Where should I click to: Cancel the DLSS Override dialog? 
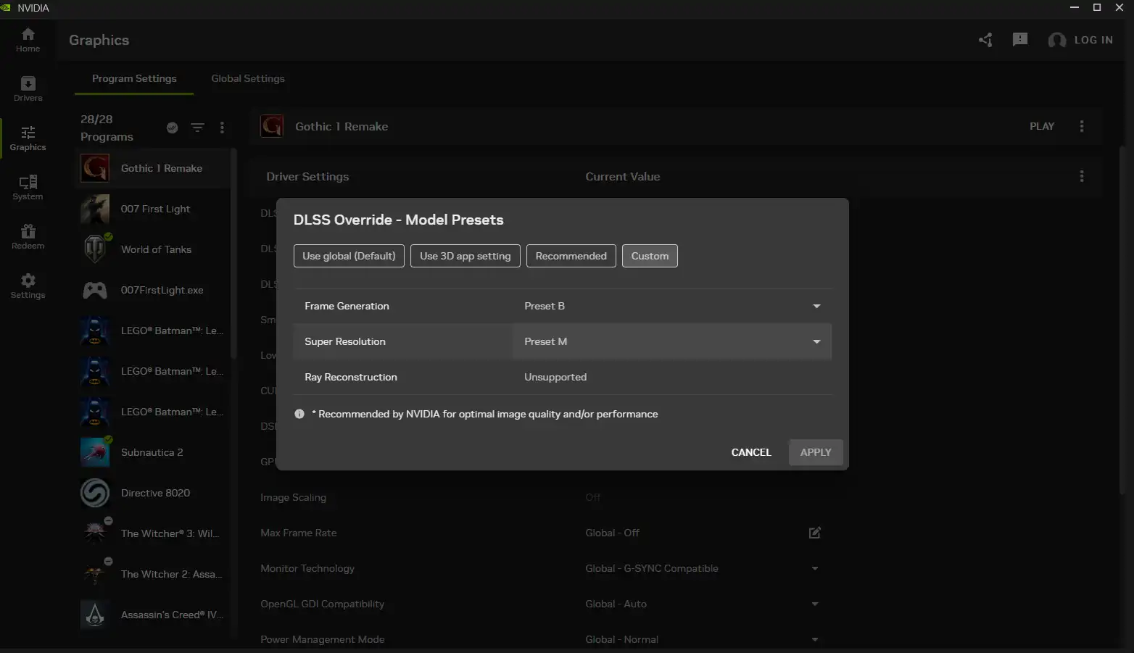coord(751,452)
